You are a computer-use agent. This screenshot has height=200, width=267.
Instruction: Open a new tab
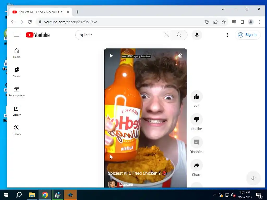[x=78, y=12]
